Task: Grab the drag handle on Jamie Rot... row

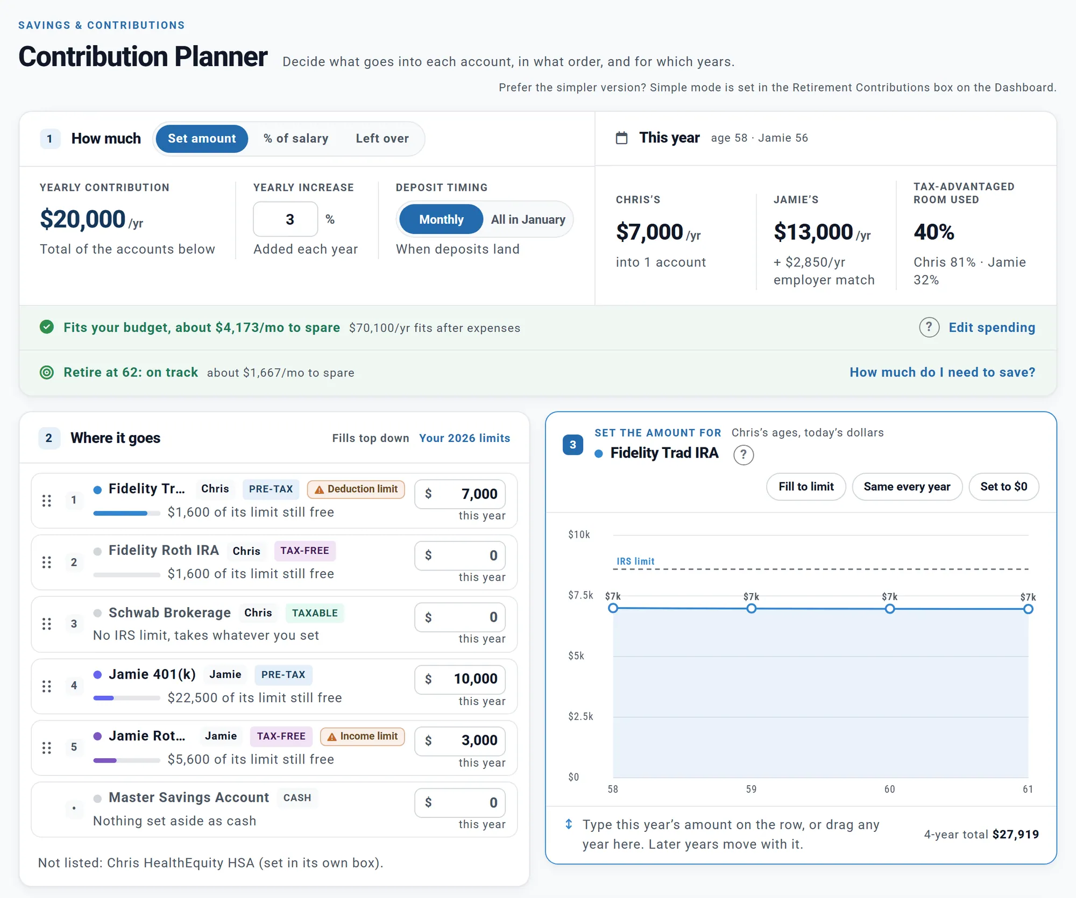Action: coord(47,747)
